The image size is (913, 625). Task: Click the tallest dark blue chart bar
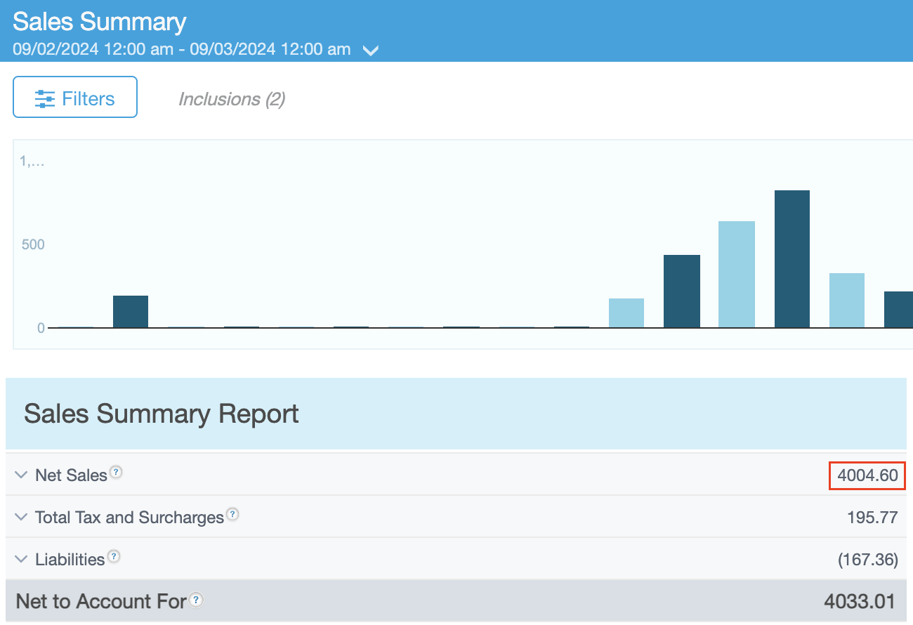(792, 258)
